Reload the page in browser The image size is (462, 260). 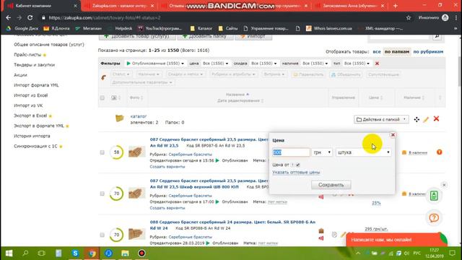[30, 17]
